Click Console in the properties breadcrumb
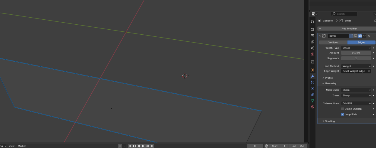Viewport: 376px width, 148px height. pos(328,21)
